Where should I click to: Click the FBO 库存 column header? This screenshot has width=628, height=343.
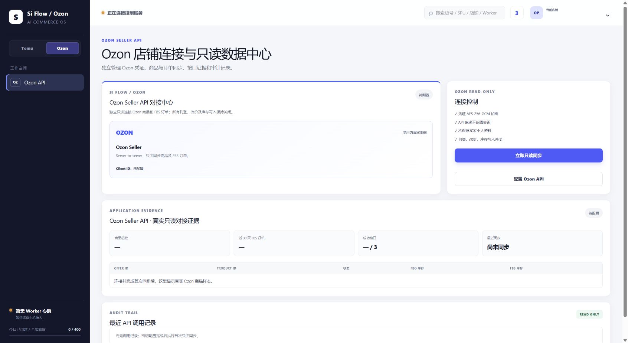(417, 268)
